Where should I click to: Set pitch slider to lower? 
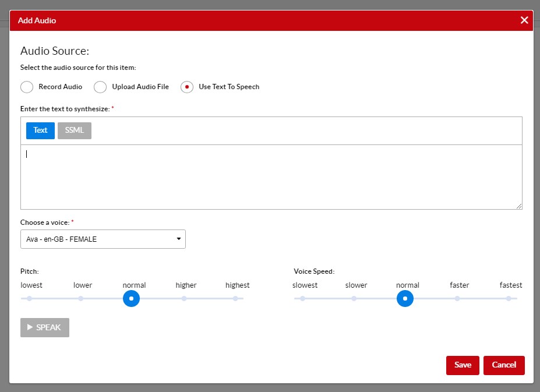coord(81,298)
